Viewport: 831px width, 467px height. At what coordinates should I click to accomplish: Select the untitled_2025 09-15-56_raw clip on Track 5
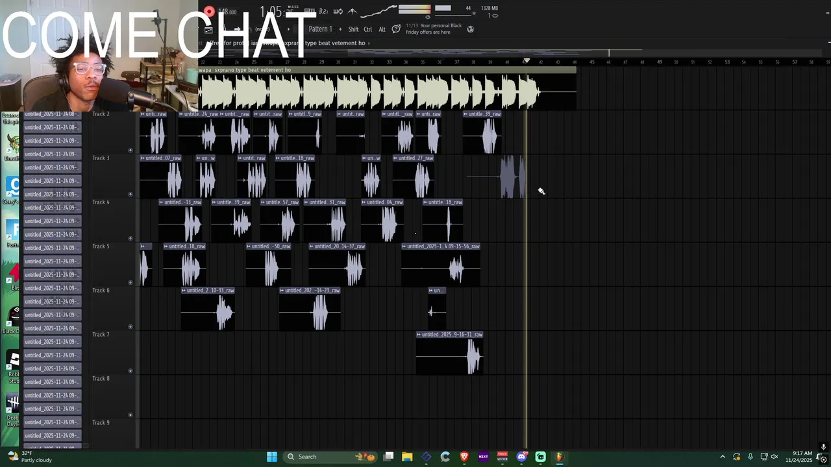pos(441,265)
